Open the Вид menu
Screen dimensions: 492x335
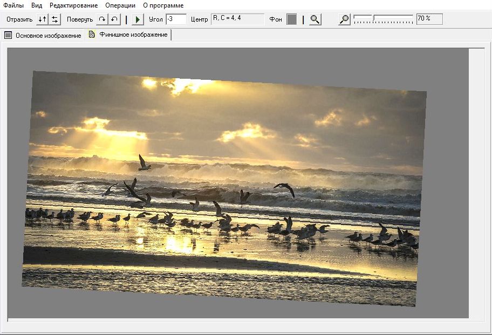[37, 5]
